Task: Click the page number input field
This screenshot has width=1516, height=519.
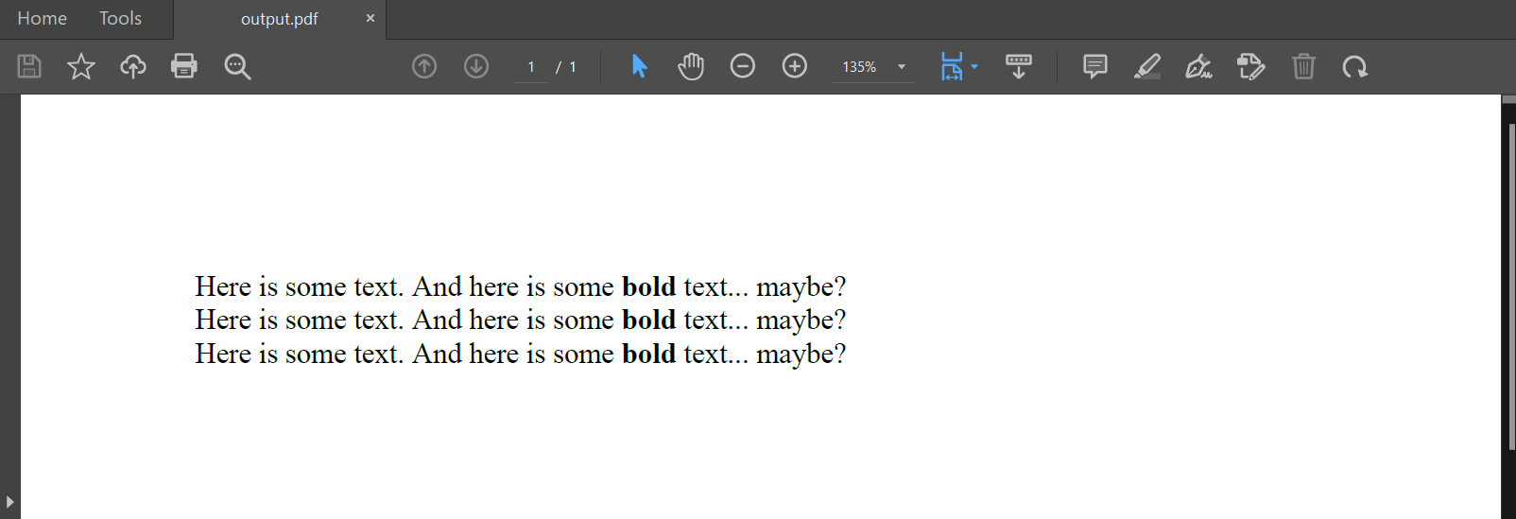Action: point(531,67)
